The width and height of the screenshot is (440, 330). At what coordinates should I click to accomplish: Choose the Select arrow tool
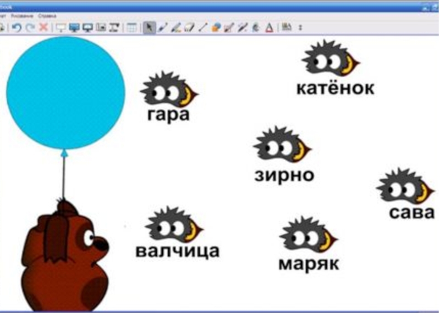(149, 28)
